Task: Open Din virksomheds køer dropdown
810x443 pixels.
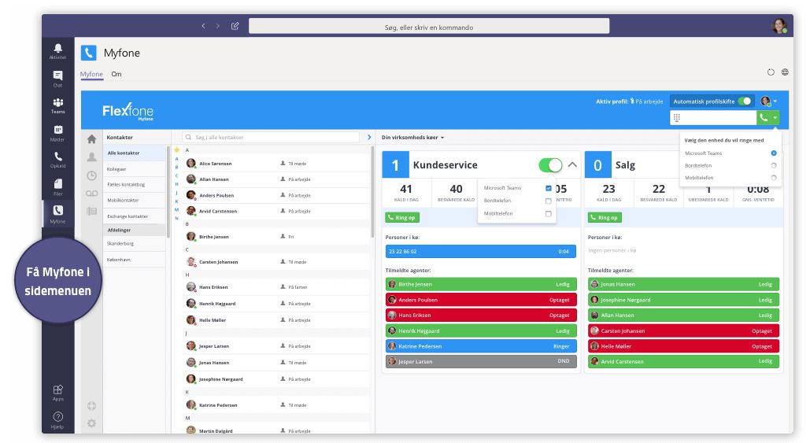Action: pos(412,138)
